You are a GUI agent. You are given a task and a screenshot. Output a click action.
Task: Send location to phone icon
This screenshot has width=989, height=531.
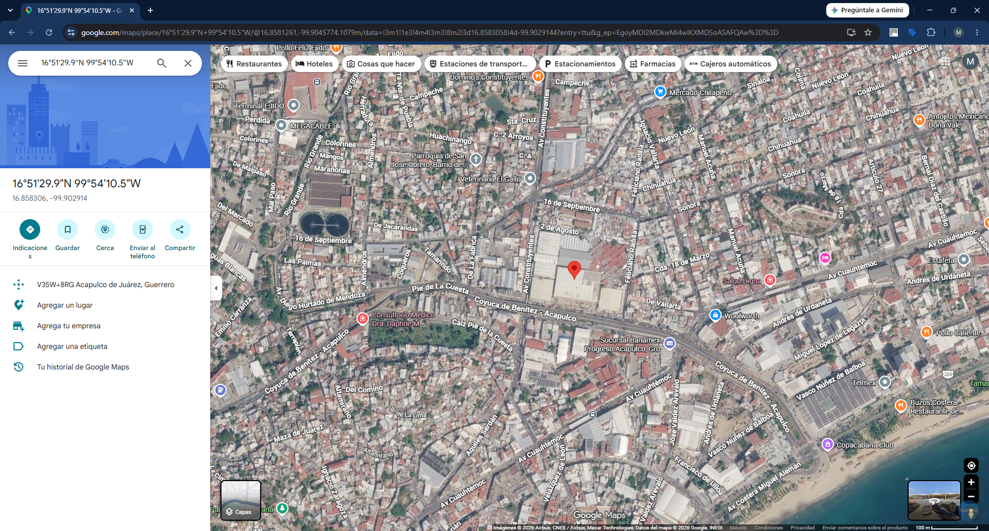[143, 229]
